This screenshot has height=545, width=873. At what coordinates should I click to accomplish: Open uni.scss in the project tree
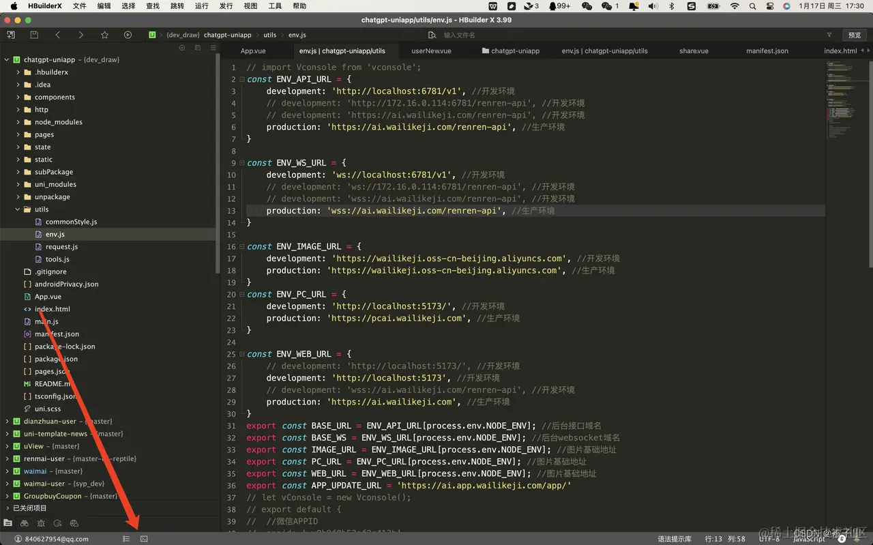click(48, 409)
